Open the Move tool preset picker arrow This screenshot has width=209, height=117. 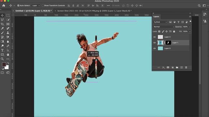14,6
